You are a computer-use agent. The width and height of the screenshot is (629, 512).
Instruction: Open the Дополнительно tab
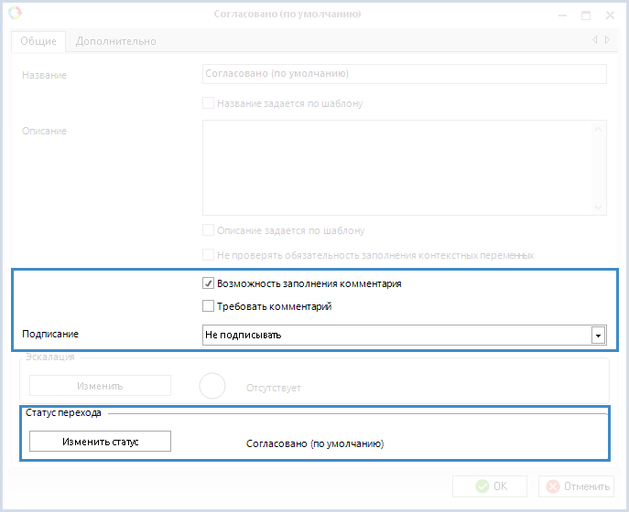(x=115, y=41)
